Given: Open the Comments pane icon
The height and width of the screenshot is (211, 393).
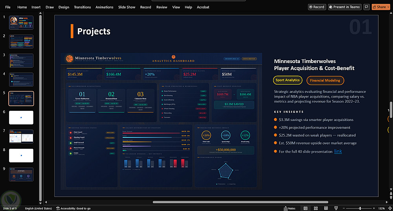Looking at the screenshot, I should coord(366,7).
